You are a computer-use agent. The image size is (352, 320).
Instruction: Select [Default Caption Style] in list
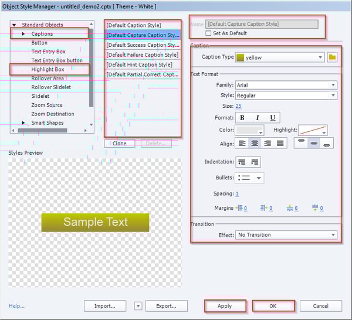[x=143, y=25]
